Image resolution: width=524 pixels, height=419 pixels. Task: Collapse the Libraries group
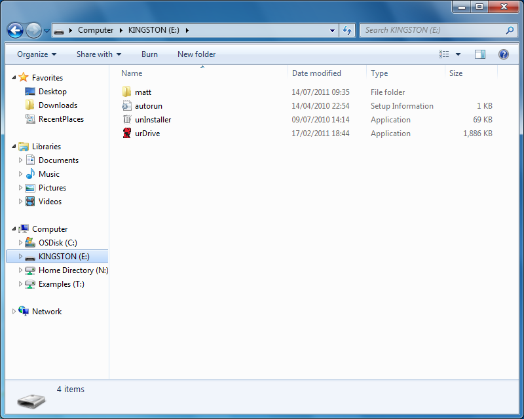point(14,147)
